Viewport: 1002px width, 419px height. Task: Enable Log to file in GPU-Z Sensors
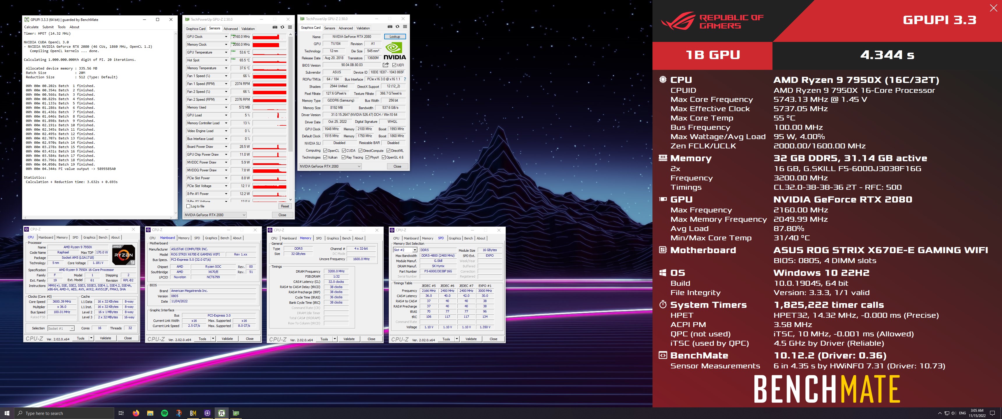tap(189, 206)
